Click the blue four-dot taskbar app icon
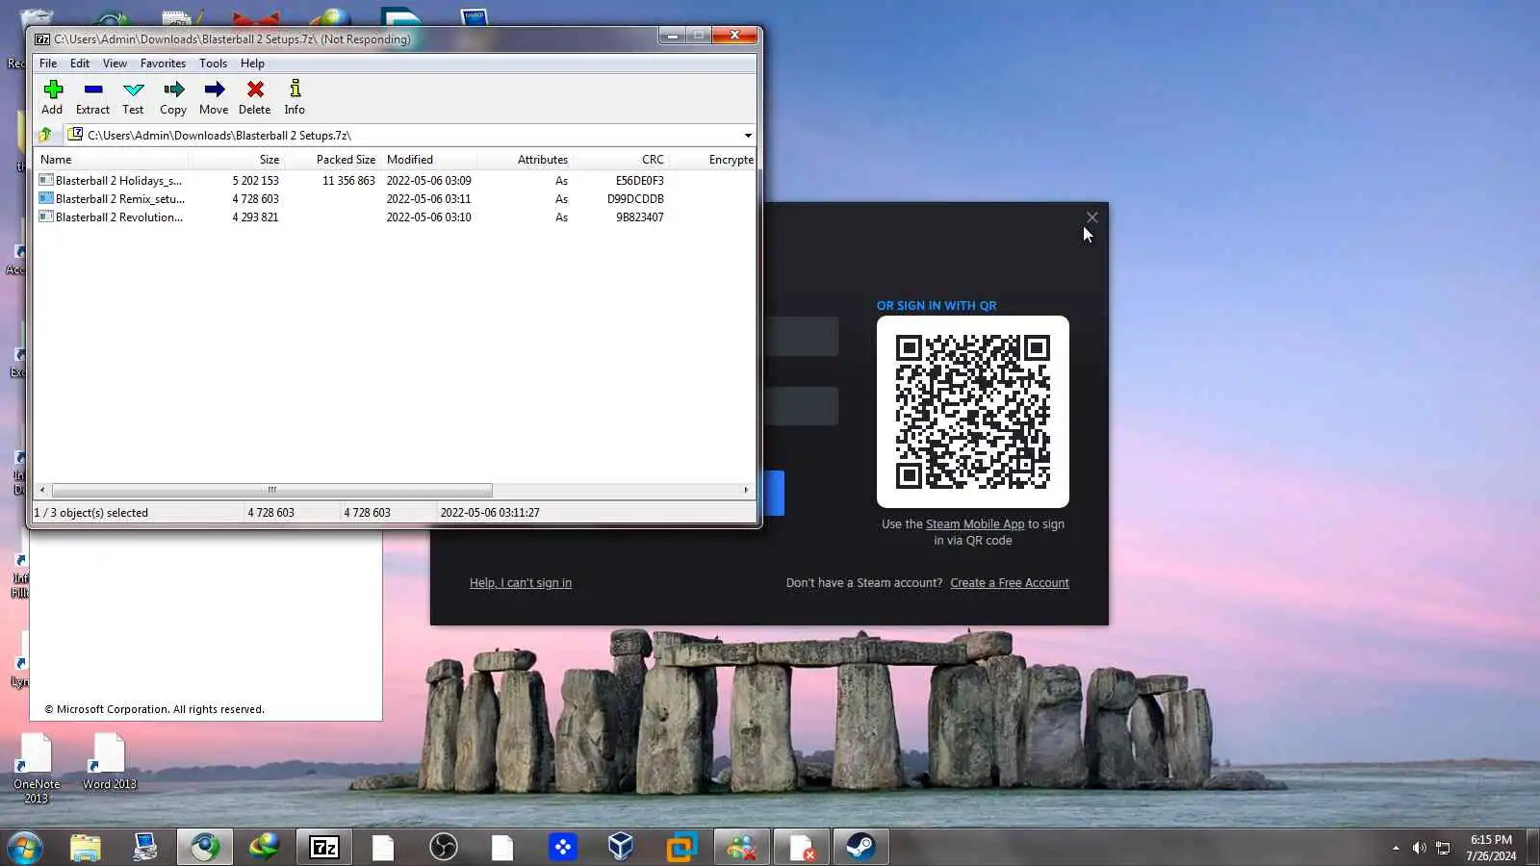 (x=562, y=847)
